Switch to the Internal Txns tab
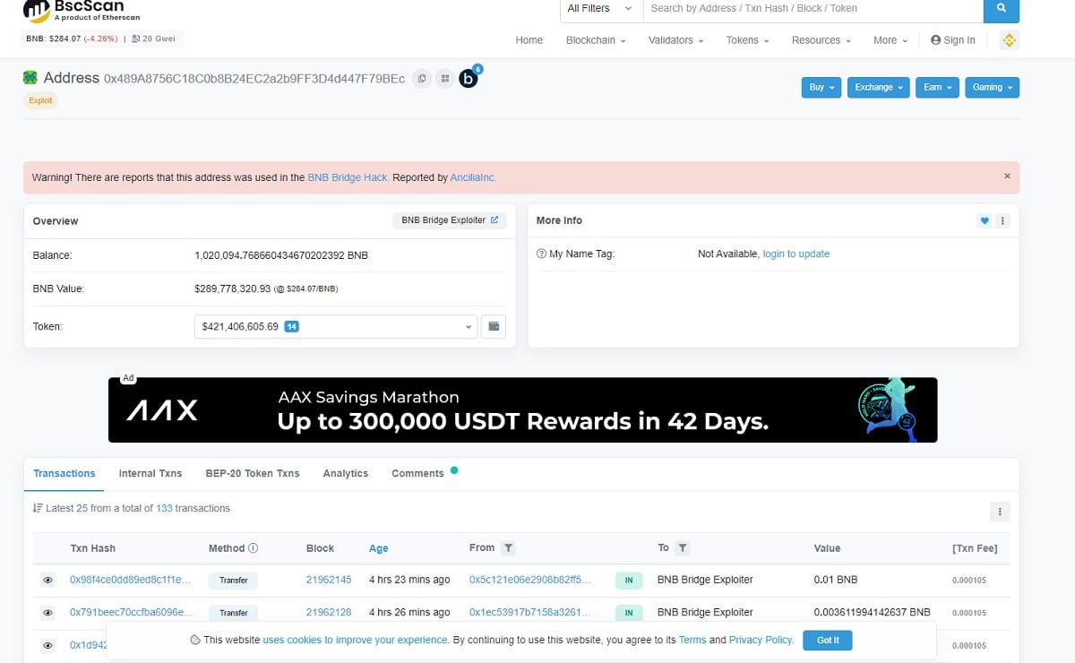 [150, 473]
